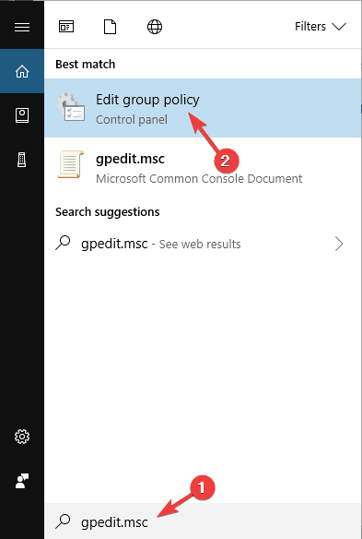
Task: Click the gpedit.msc scroll document icon
Action: (70, 164)
